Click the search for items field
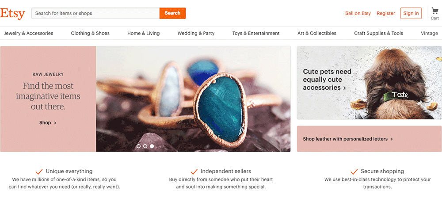The height and width of the screenshot is (206, 442). click(x=95, y=13)
